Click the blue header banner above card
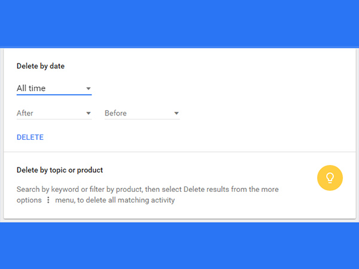This screenshot has height=269, width=359. click(x=180, y=24)
